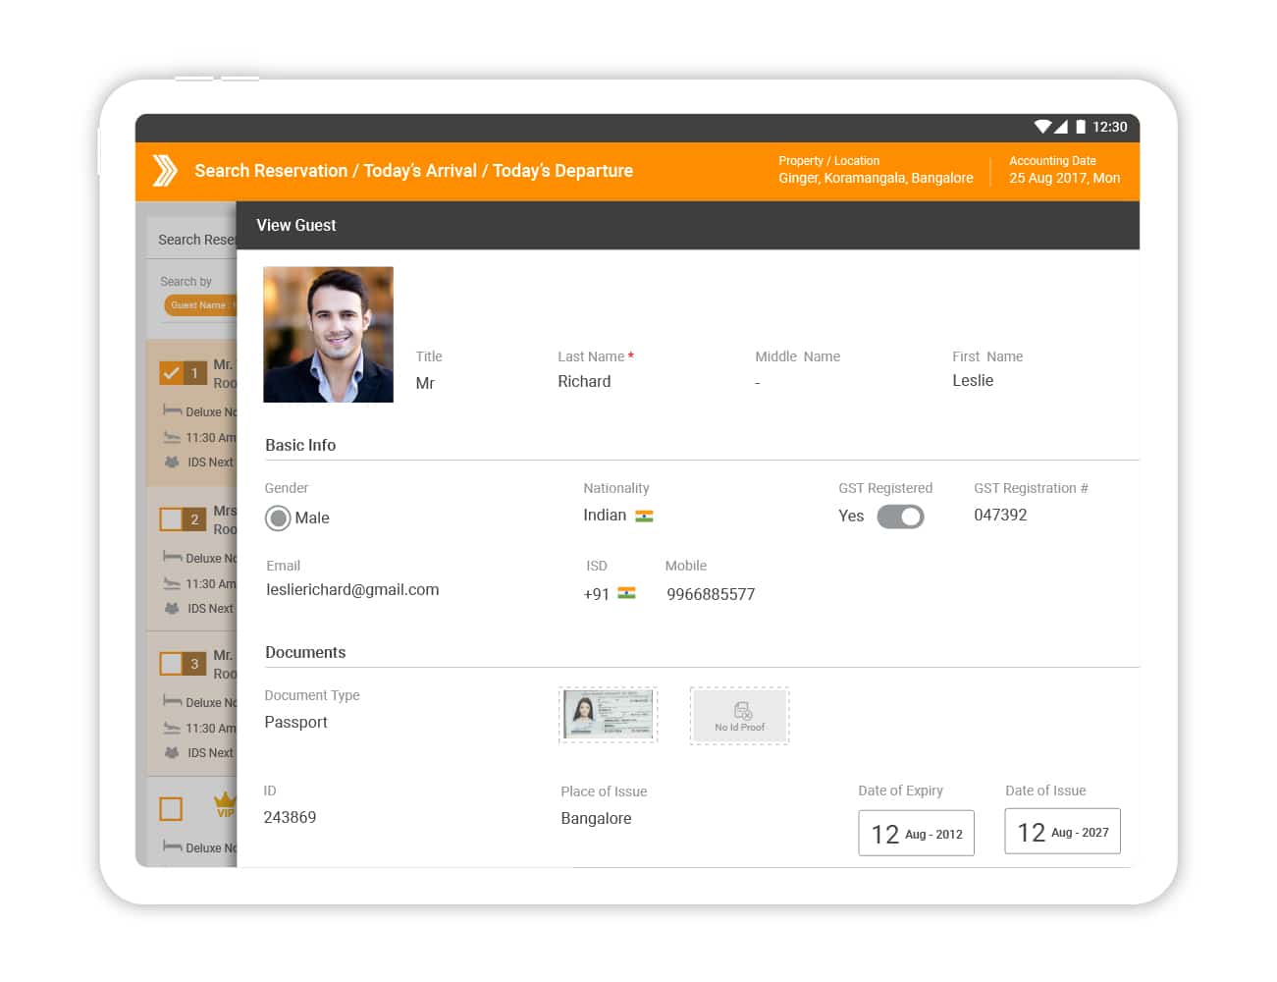Viewport: 1277px width, 982px height.
Task: Click the guest profile photo
Action: (328, 335)
